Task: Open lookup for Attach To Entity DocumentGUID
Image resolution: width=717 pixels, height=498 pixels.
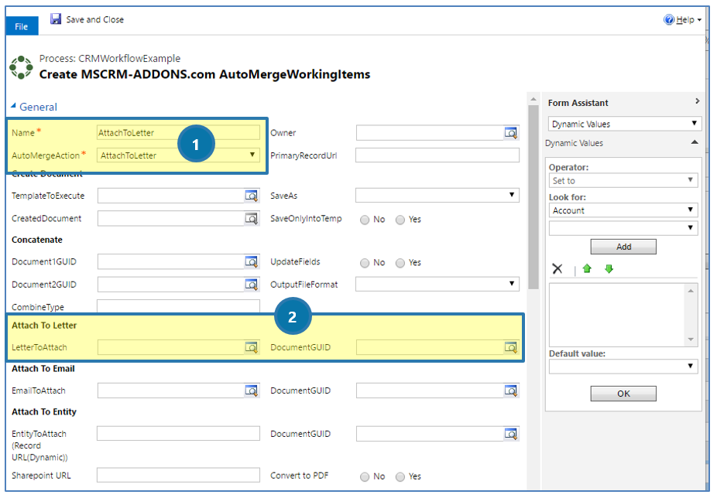Action: click(x=511, y=434)
